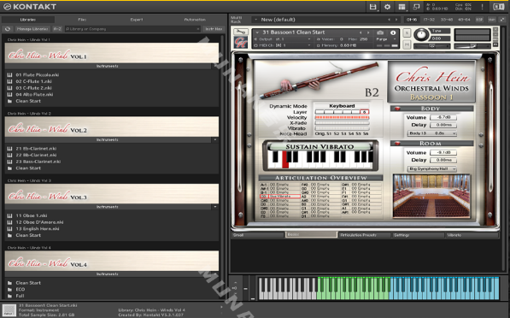Viewport: 510px width, 318px height.
Task: Click the Manage Libraries button
Action: (32, 29)
